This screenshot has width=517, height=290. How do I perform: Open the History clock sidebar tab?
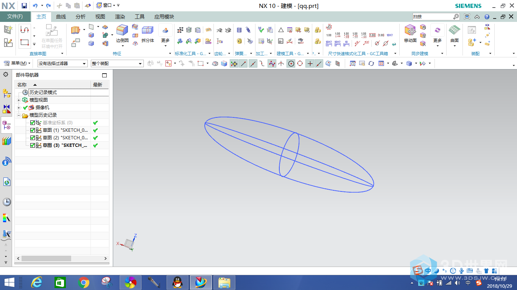click(x=6, y=202)
